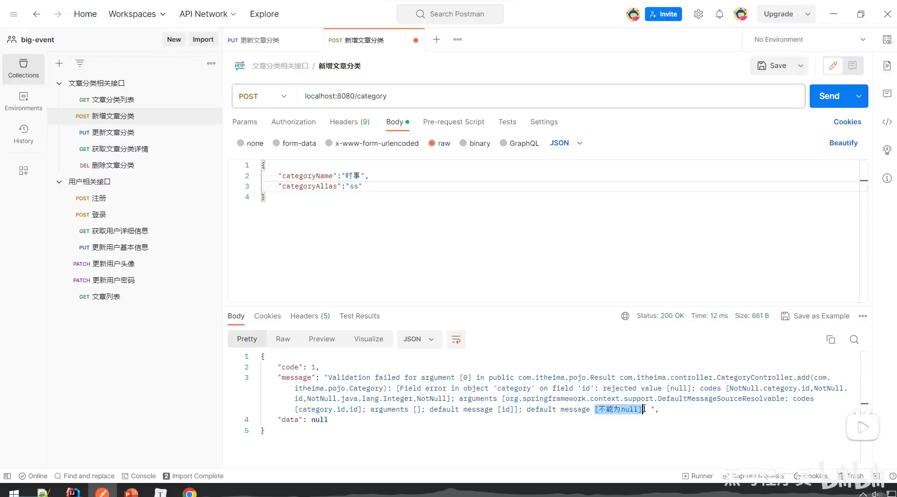This screenshot has width=897, height=497.
Task: Click the Send button
Action: pos(830,96)
